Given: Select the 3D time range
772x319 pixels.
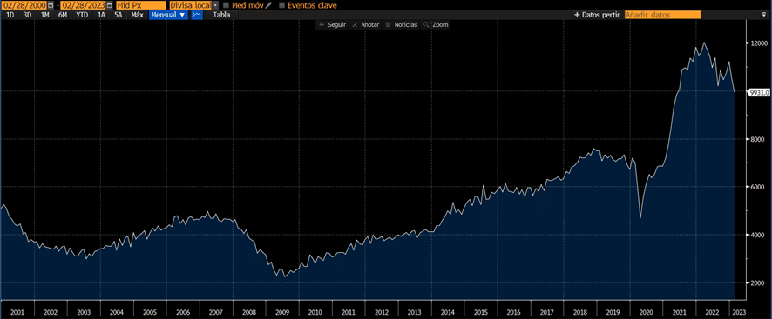Looking at the screenshot, I should coord(27,15).
